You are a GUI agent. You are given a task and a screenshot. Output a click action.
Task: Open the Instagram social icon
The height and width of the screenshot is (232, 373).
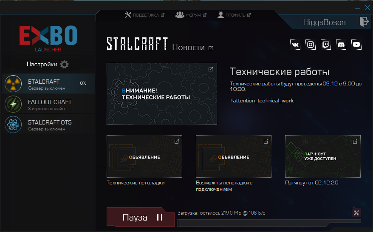[311, 45]
